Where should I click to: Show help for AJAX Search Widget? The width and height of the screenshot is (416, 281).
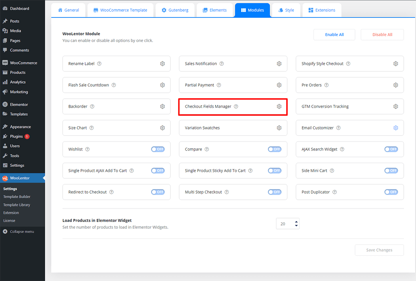[x=342, y=149]
